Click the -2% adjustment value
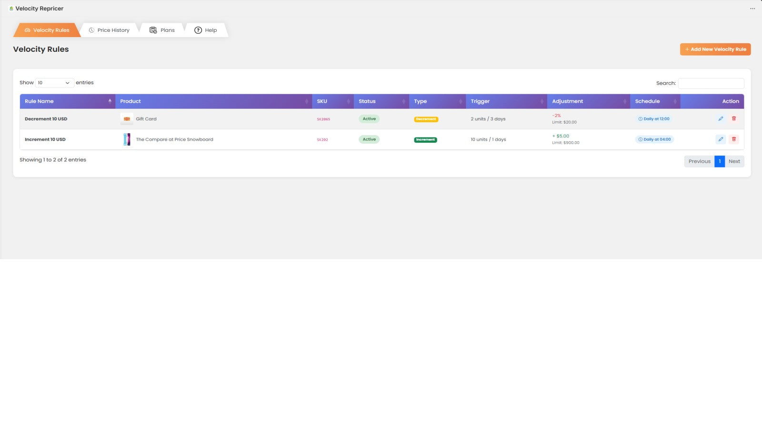 click(556, 116)
